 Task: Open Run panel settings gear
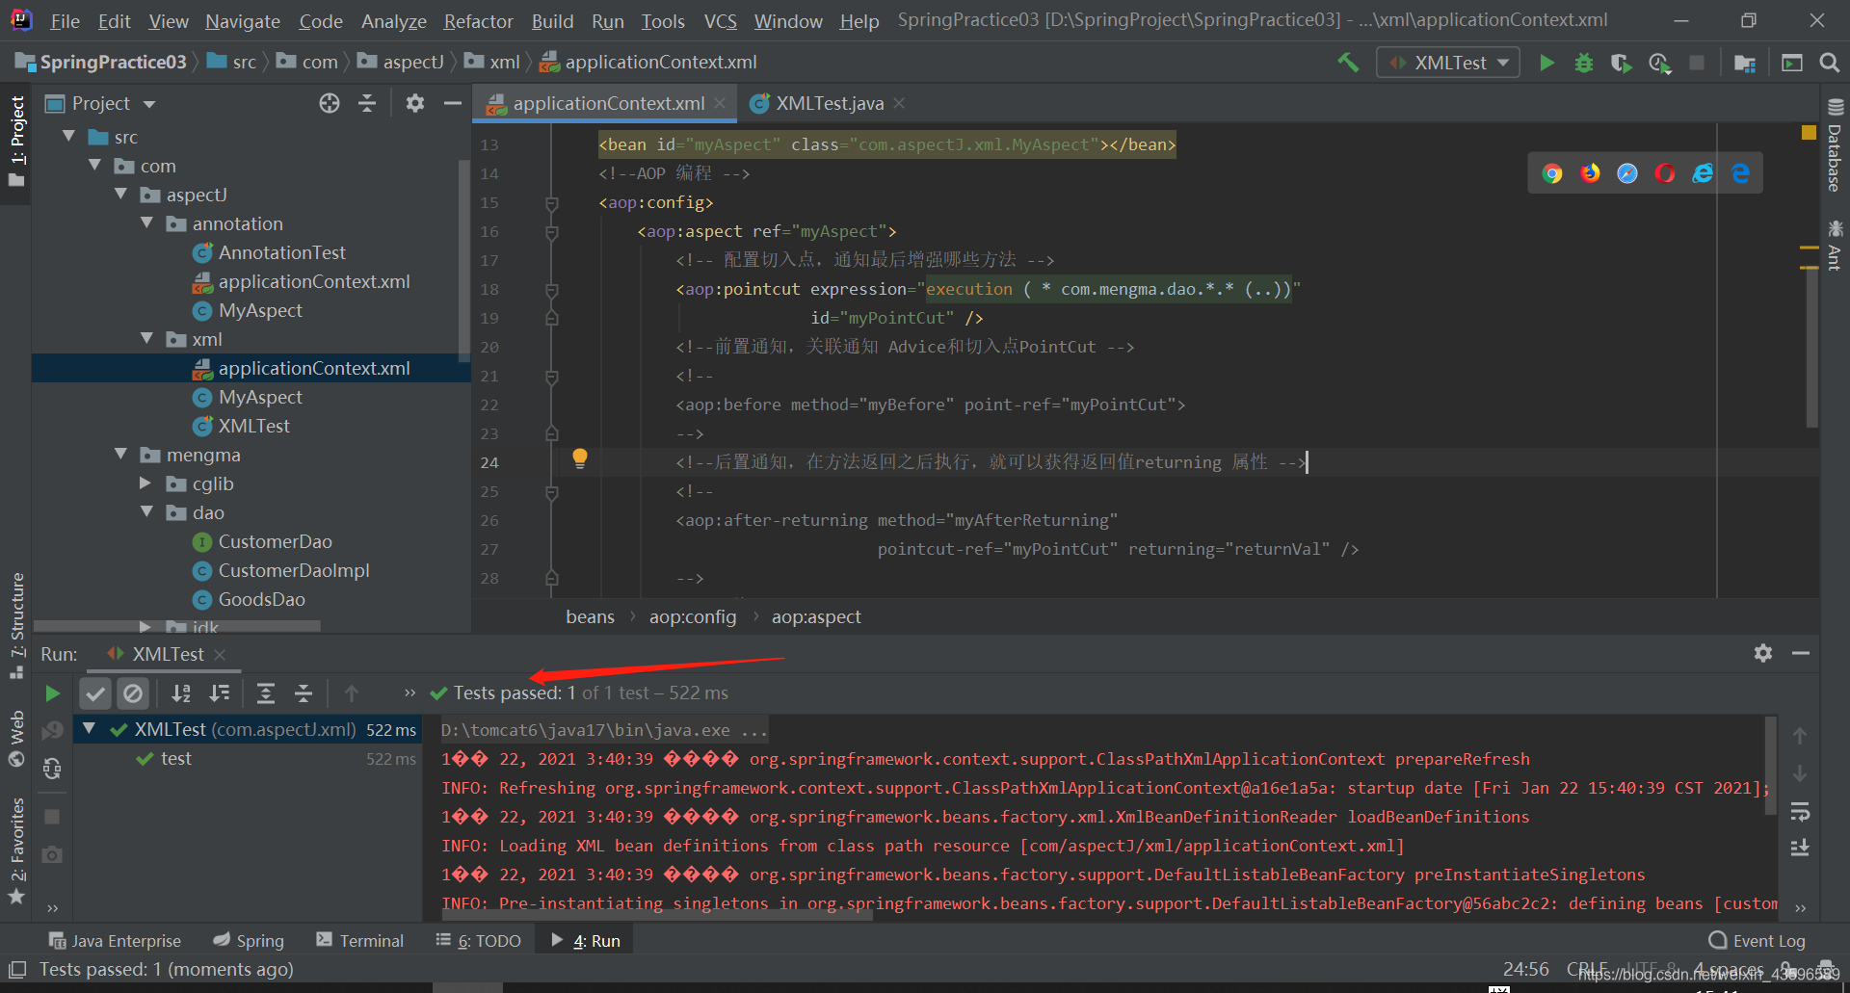(1763, 653)
